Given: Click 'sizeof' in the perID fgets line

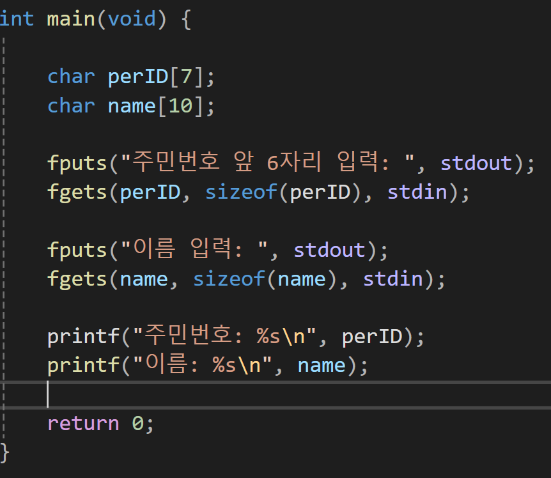Looking at the screenshot, I should (x=241, y=192).
